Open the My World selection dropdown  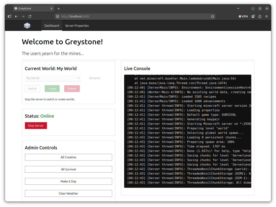[x=53, y=78]
